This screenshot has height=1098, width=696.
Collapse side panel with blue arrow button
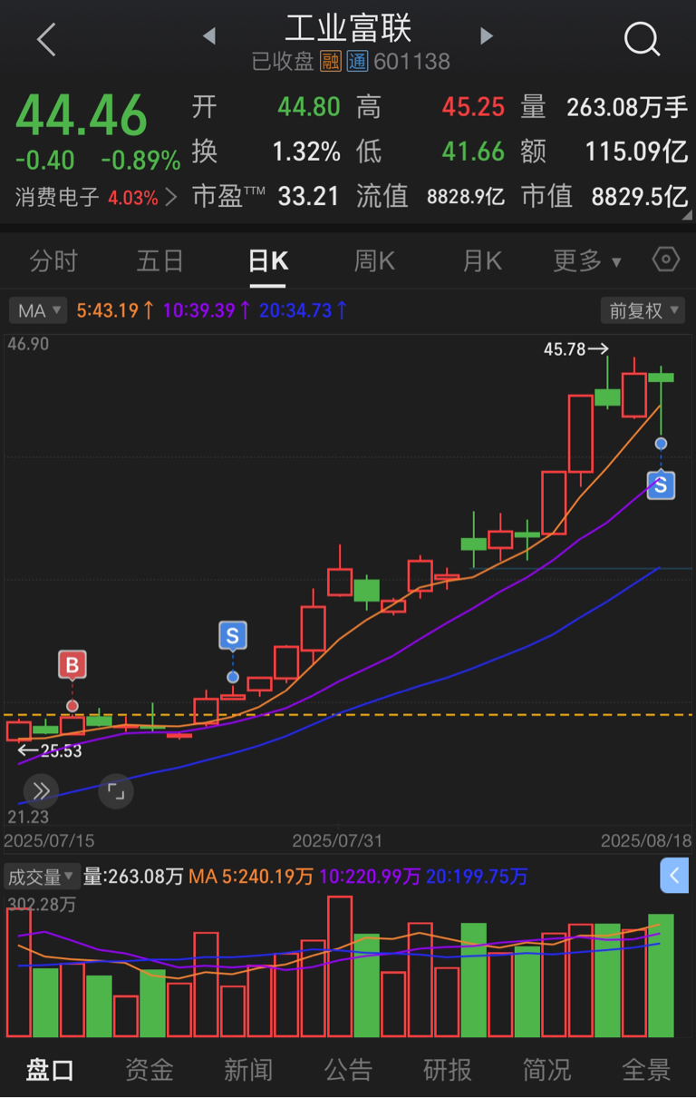(x=674, y=876)
